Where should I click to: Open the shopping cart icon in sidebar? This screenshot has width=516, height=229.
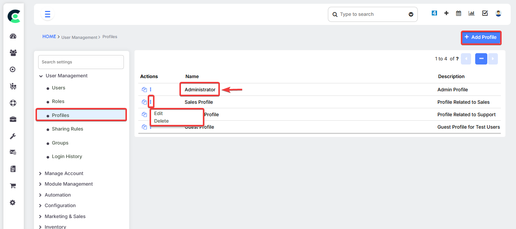[x=13, y=186]
